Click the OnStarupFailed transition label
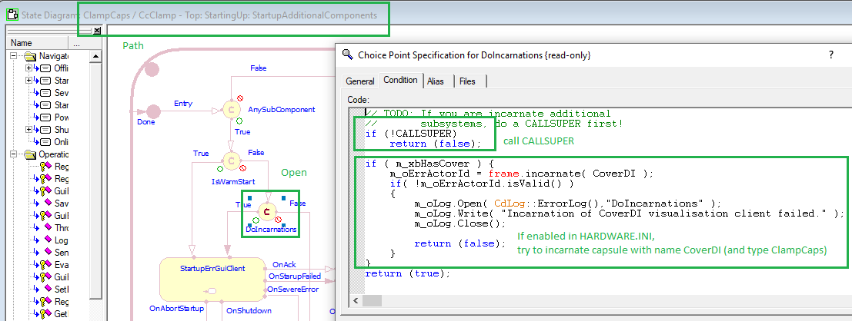 pyautogui.click(x=295, y=276)
